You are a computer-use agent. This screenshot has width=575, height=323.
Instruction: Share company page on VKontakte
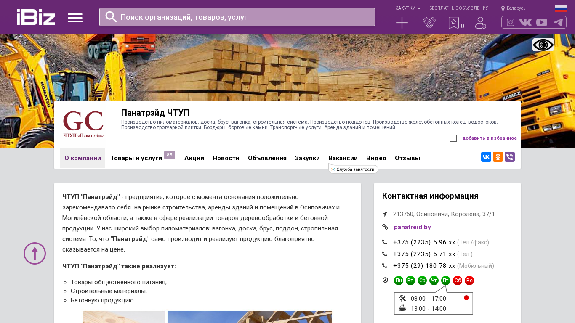486,157
